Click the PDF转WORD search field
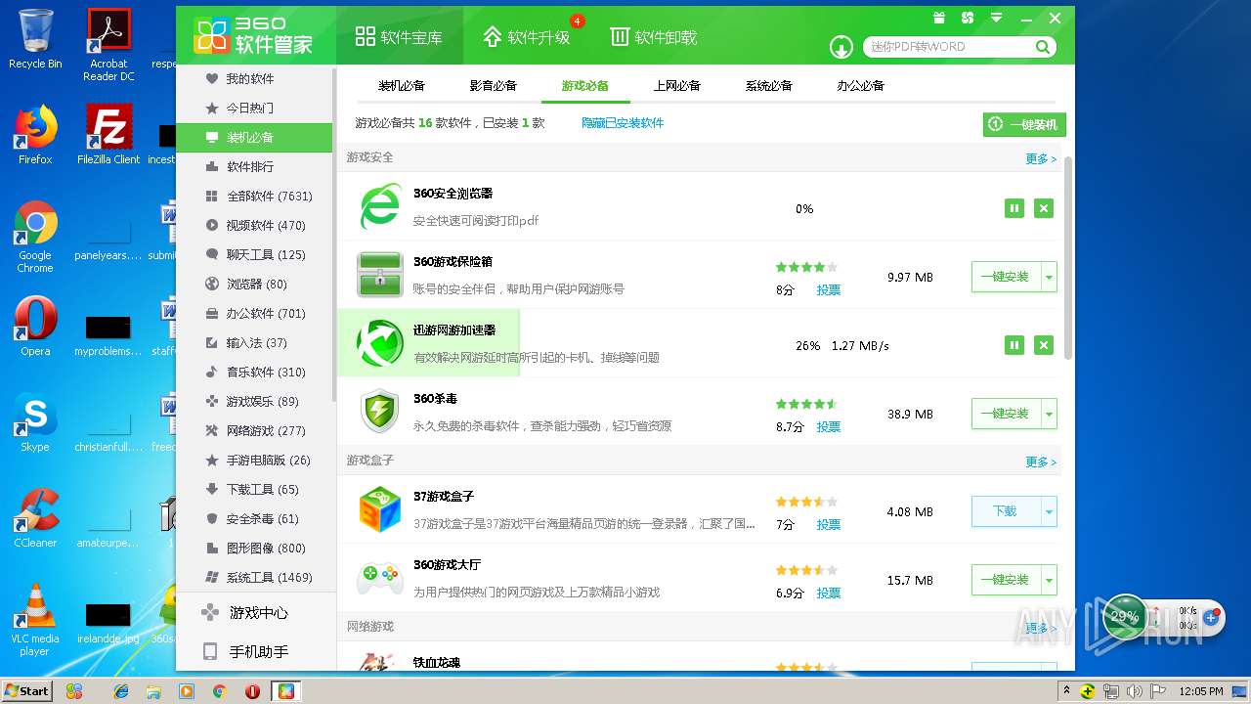The image size is (1251, 704). point(948,46)
